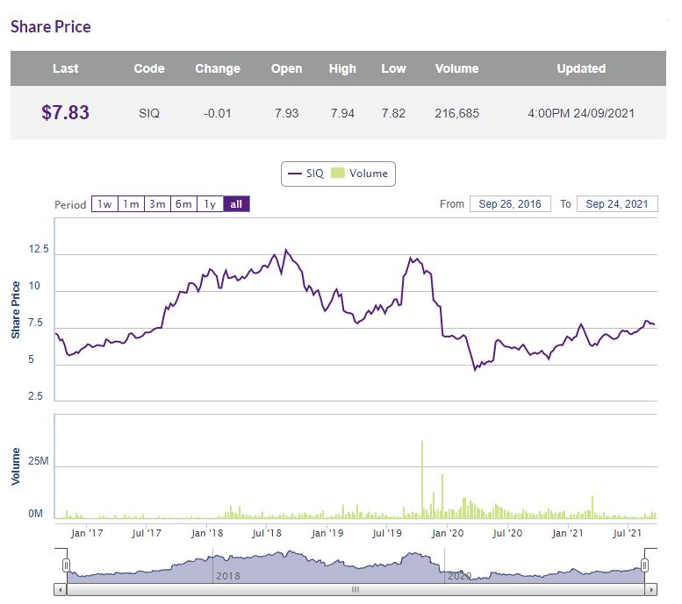Image resolution: width=682 pixels, height=604 pixels.
Task: Click the 2018 marker in navigator
Action: [227, 576]
